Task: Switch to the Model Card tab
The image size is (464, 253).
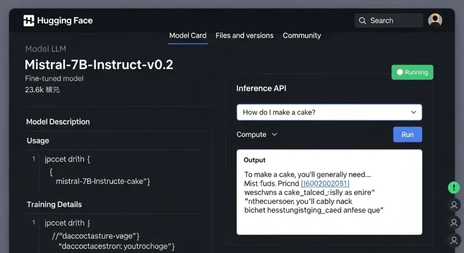Action: (x=188, y=35)
